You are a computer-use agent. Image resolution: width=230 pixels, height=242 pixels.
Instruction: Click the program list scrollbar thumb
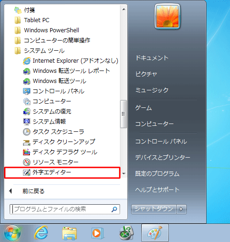coord(123,114)
